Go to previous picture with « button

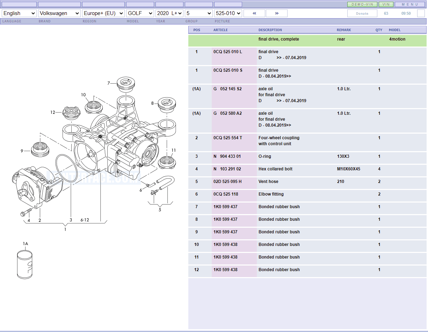pos(254,13)
